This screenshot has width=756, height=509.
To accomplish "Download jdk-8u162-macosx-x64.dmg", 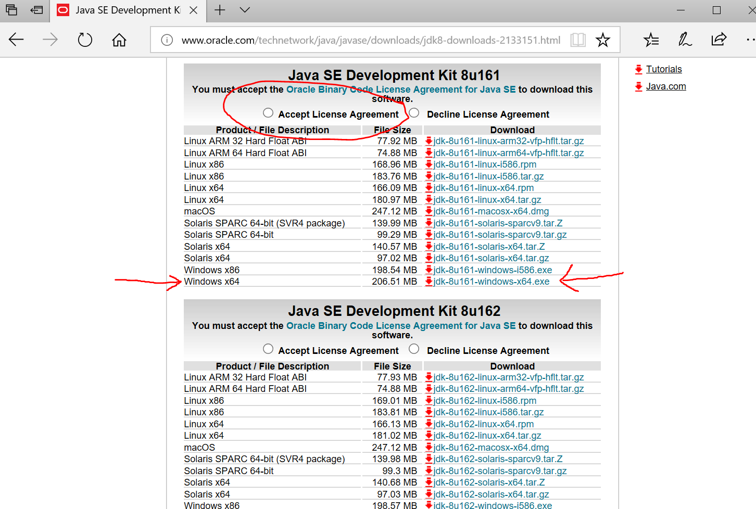I will pyautogui.click(x=491, y=448).
